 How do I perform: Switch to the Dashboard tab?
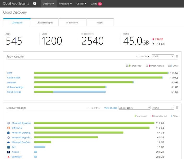[17, 22]
